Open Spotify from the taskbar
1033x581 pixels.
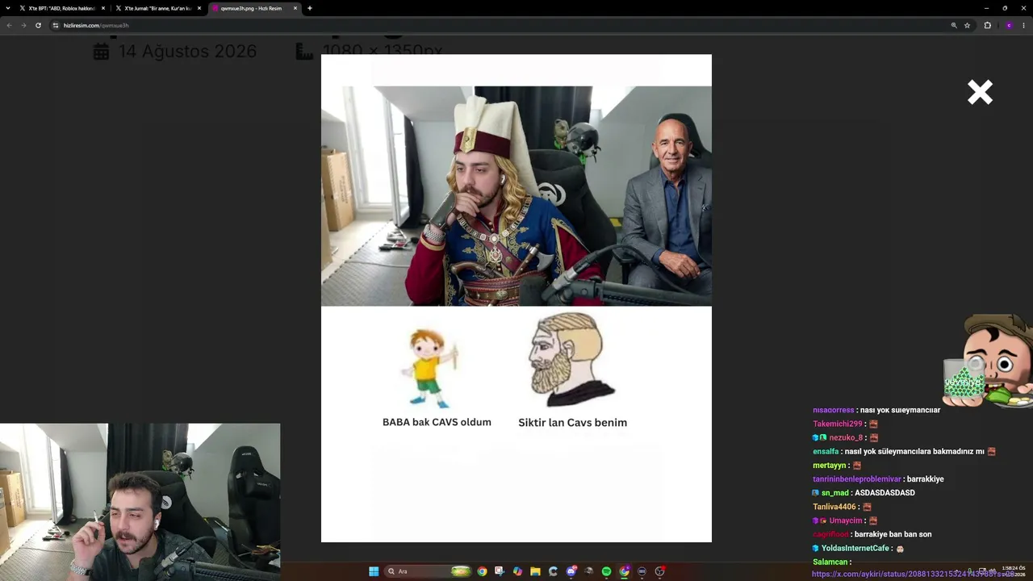pyautogui.click(x=606, y=571)
